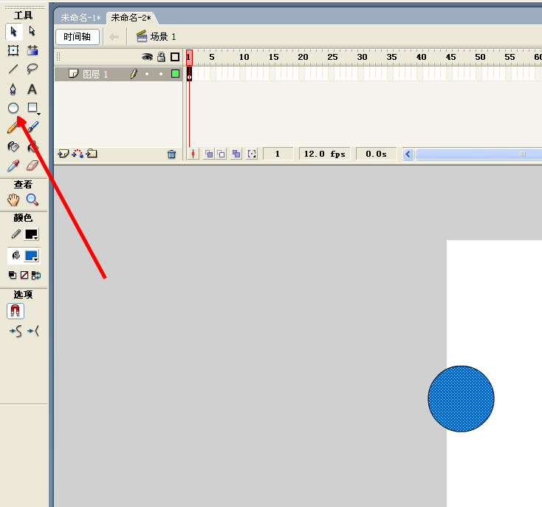Screen dimensions: 542x507
Task: Reset to black and white colors
Action: coord(13,275)
